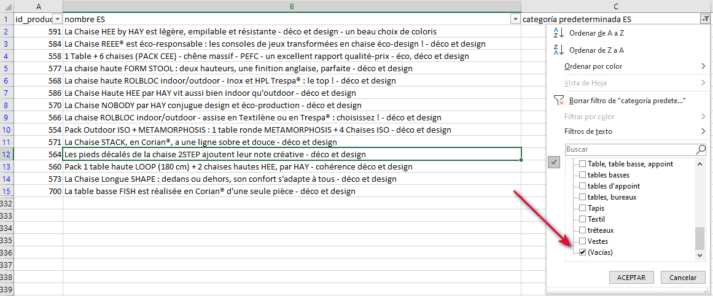This screenshot has height=296, width=713.
Task: Select row 15 header
Action: [7, 191]
